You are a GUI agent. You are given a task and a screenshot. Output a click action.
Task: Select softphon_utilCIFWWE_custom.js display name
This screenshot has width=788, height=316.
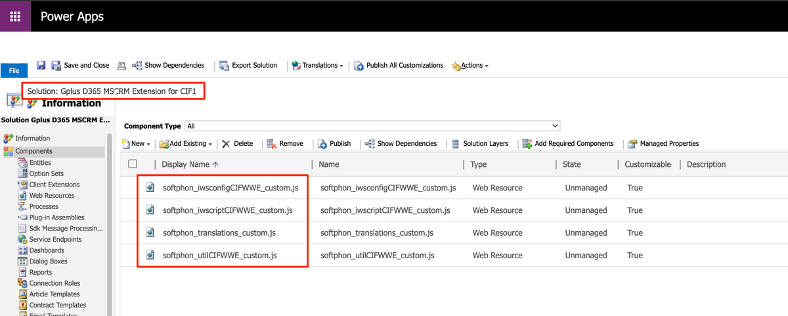tap(220, 255)
